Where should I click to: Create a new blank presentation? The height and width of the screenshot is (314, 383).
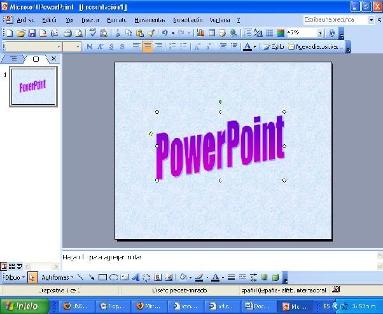[10, 33]
